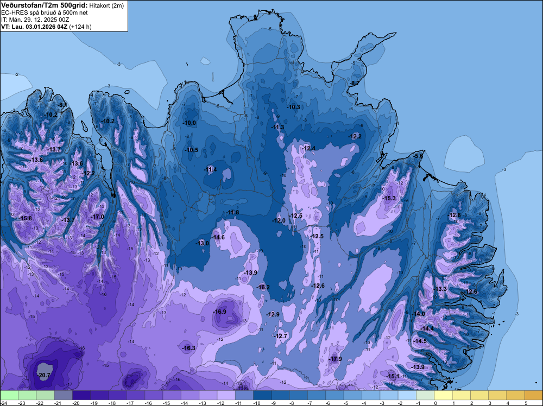
Task: Pick the orange legend swatch labeled 5
Action: (x=534, y=395)
